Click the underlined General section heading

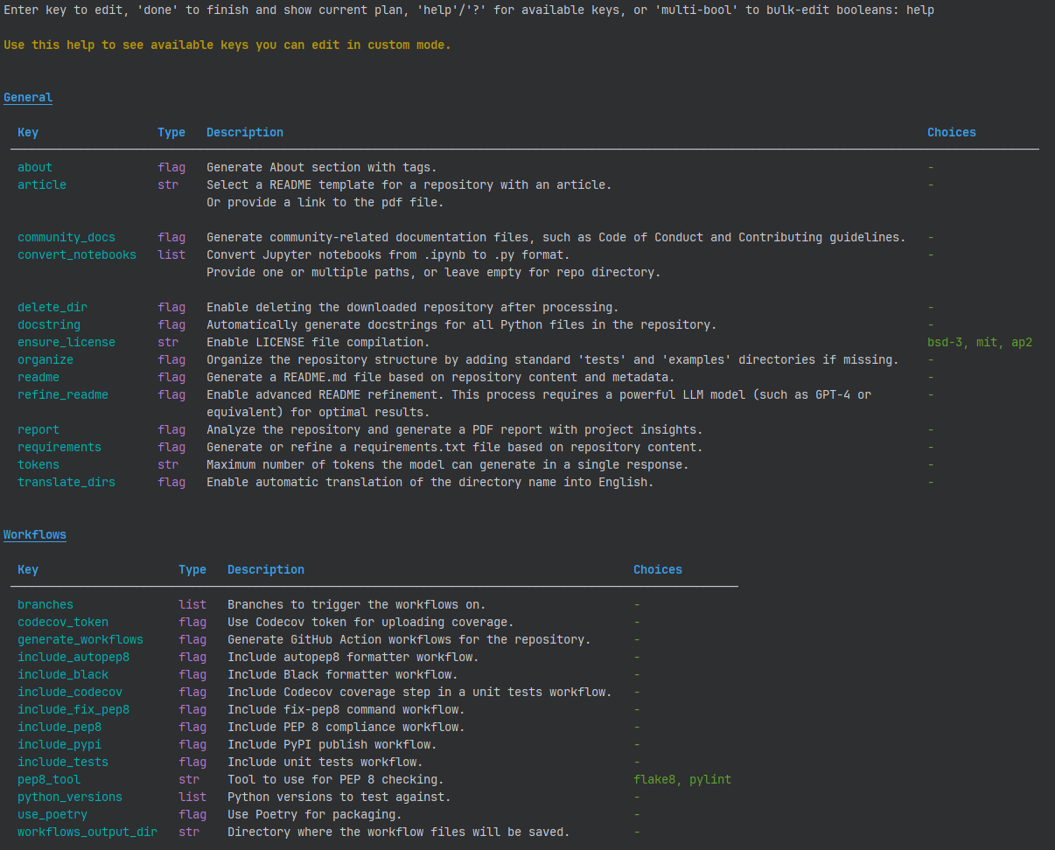pyautogui.click(x=28, y=97)
